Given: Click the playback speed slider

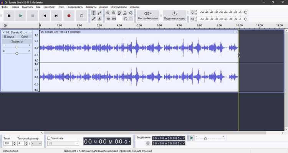Looking at the screenshot, I should (210, 139).
